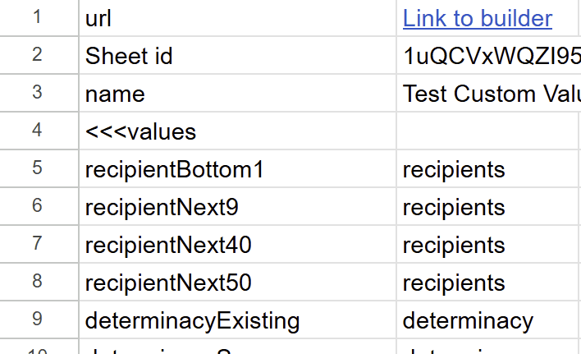
Task: Select row 5 header
Action: pyautogui.click(x=39, y=168)
